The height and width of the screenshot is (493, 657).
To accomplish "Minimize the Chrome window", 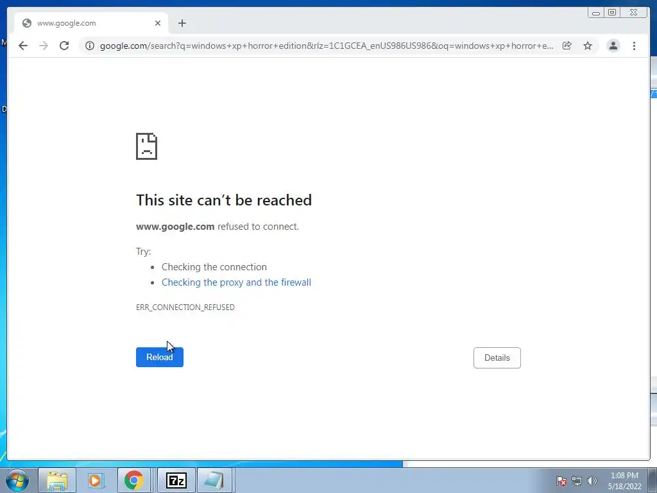I will 596,13.
